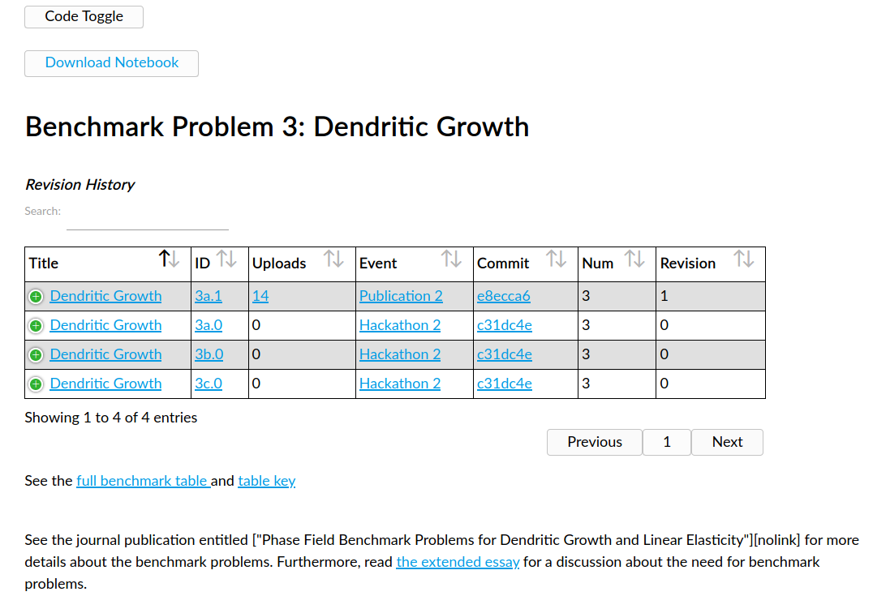
Task: Click the Download Notebook button
Action: click(111, 63)
